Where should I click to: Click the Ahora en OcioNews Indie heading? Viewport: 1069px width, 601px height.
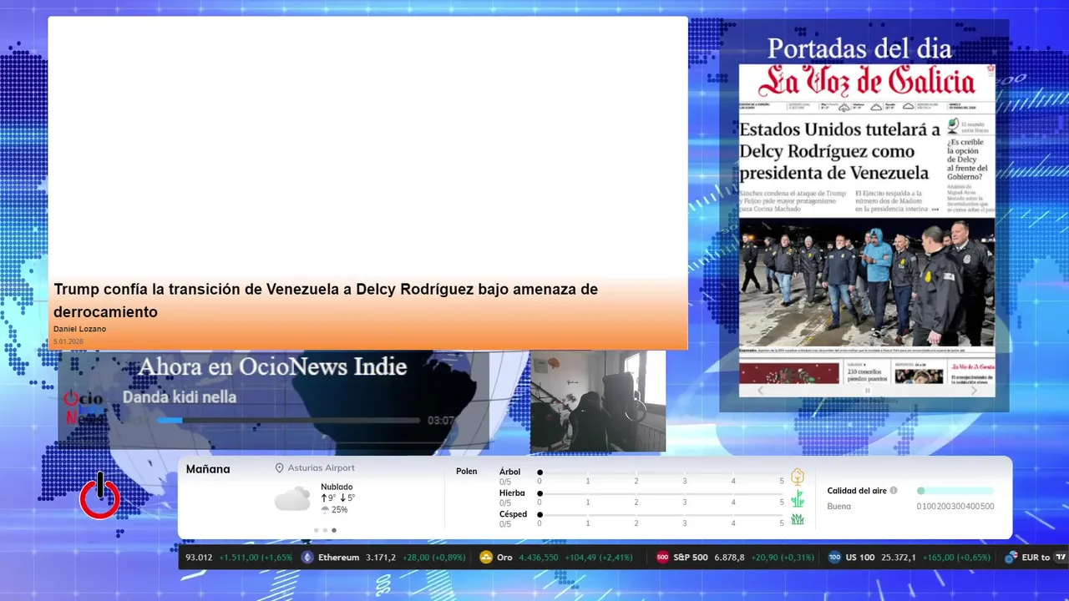pyautogui.click(x=272, y=366)
